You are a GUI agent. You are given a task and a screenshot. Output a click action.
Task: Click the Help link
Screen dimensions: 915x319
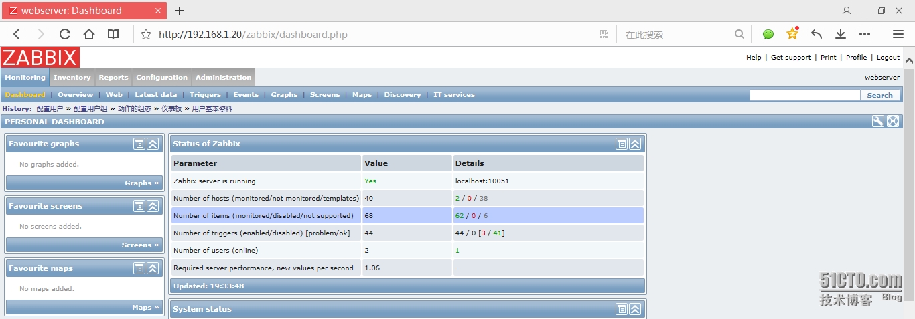click(754, 58)
